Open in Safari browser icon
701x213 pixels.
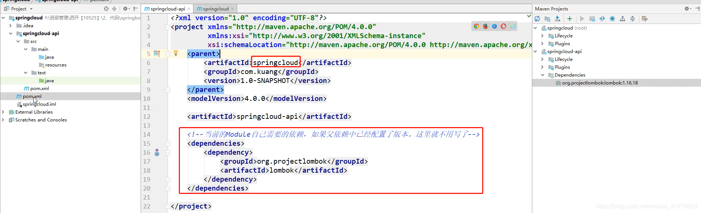(x=495, y=26)
